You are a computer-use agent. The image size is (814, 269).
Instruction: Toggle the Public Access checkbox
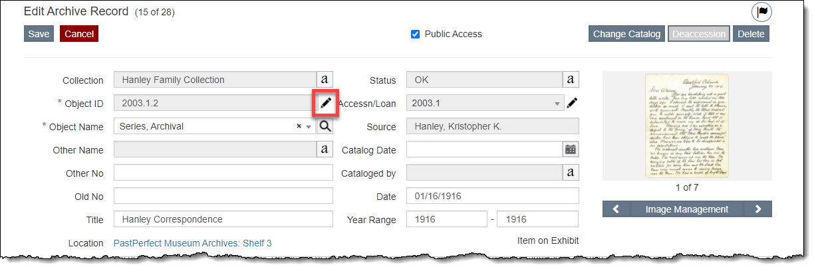(x=416, y=34)
